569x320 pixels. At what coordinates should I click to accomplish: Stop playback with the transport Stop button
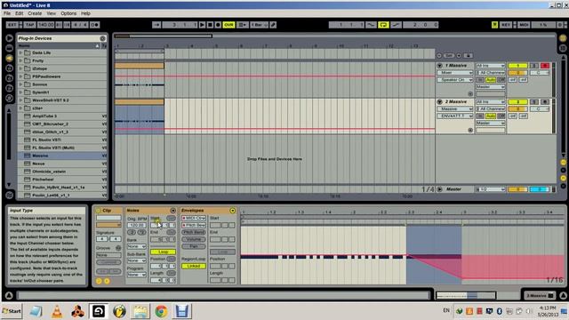pos(210,25)
